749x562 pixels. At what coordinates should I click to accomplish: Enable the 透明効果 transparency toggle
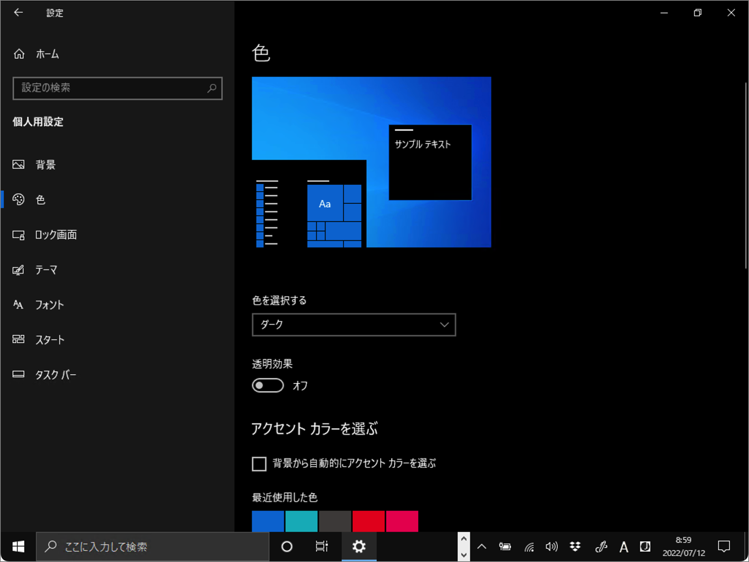tap(267, 385)
